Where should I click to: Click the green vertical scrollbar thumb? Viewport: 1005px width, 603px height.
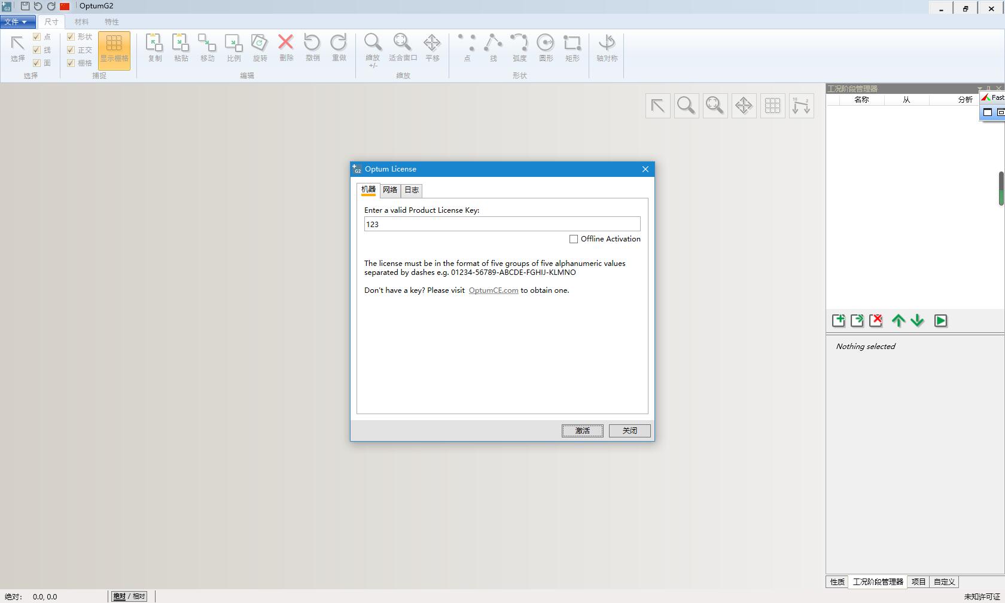[1001, 189]
